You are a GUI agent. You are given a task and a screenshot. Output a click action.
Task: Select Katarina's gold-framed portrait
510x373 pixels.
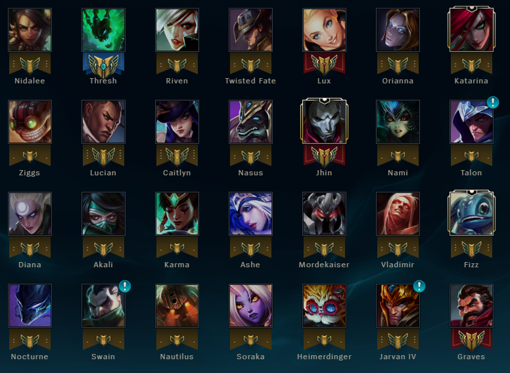(471, 30)
